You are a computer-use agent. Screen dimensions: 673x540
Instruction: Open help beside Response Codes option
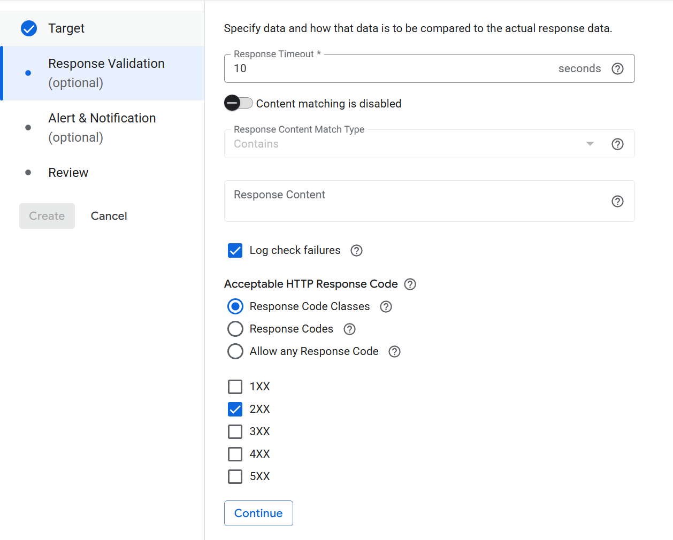pyautogui.click(x=349, y=329)
